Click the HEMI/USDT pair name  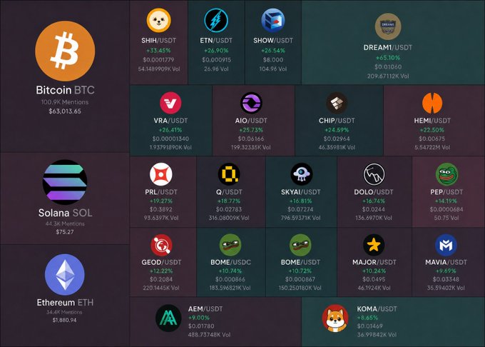tap(432, 121)
